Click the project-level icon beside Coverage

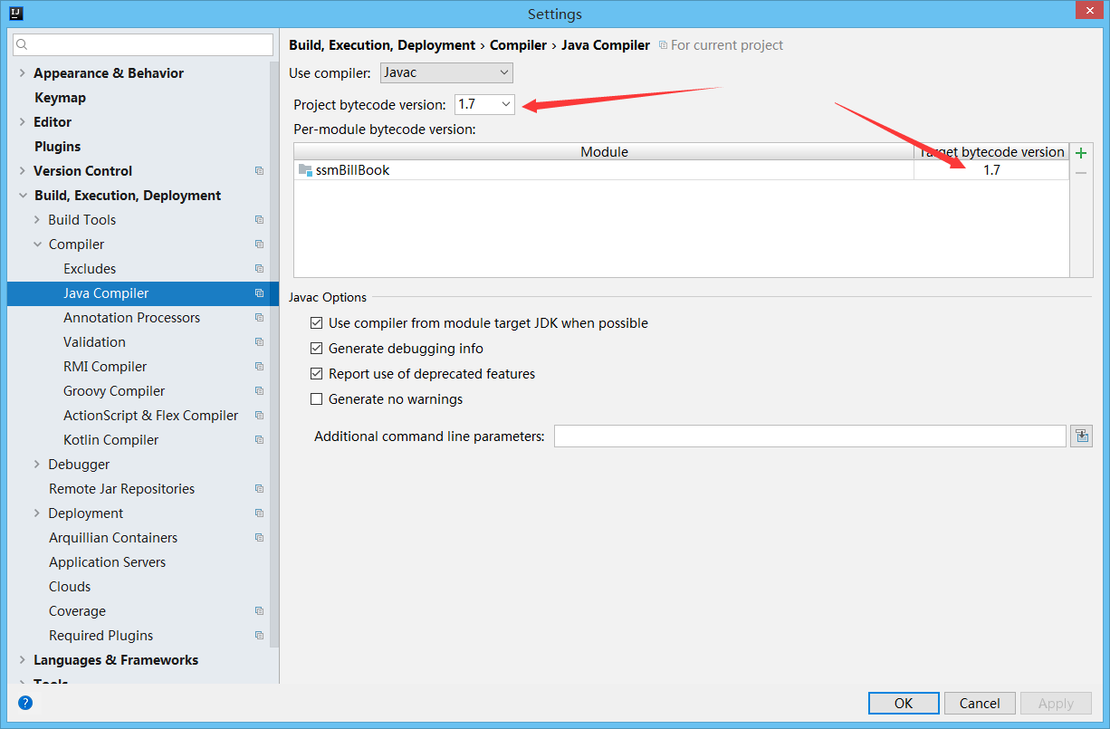point(259,611)
